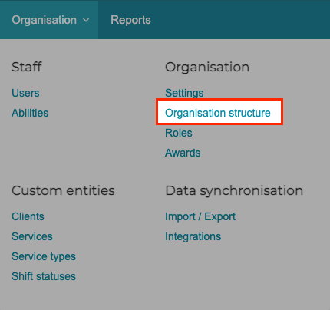Collapse the Organisation dropdown chevron
This screenshot has height=310, width=330.
click(86, 20)
